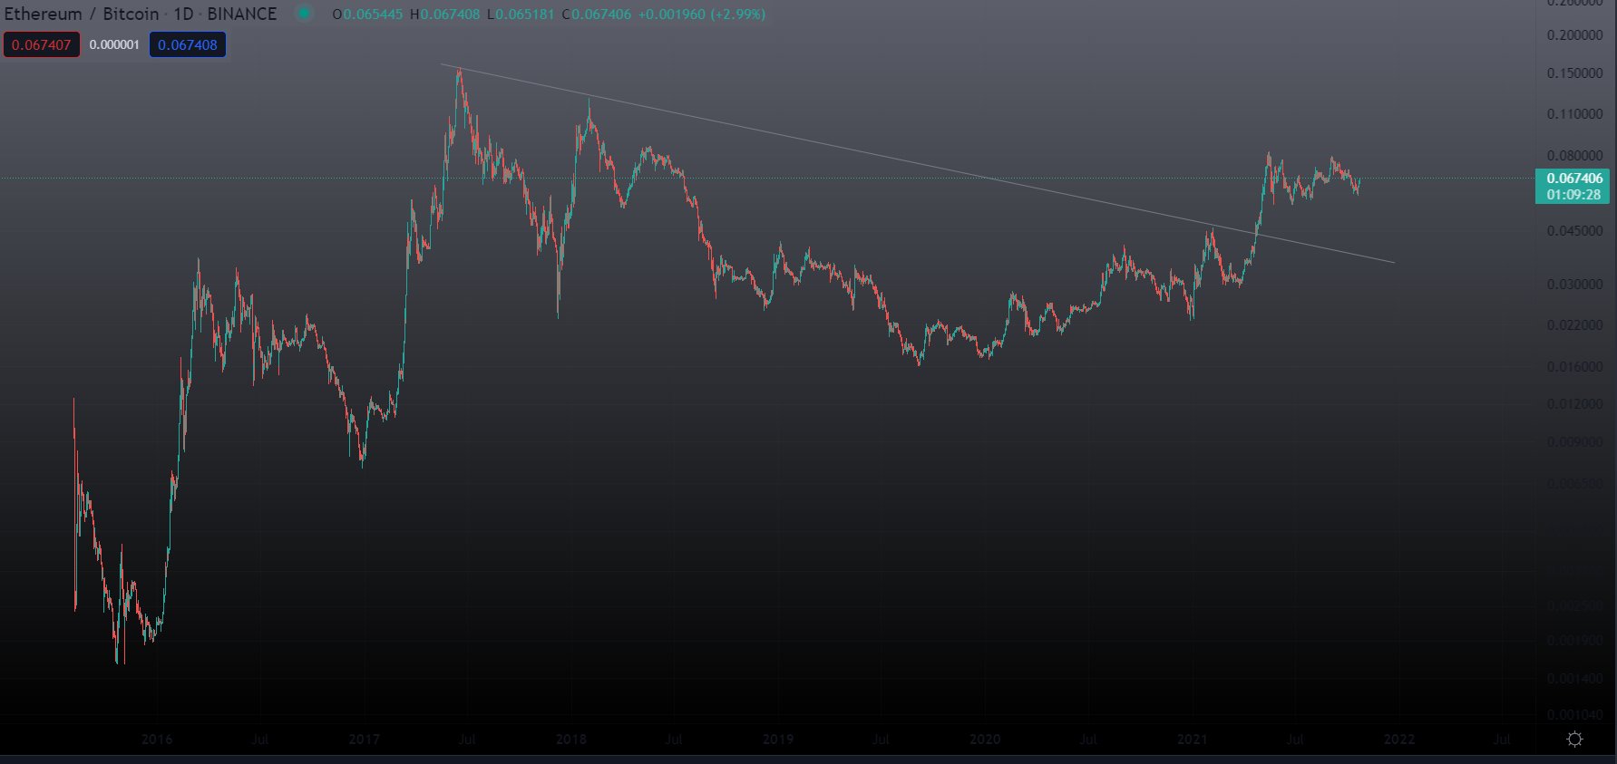Click the 2018 label on time axis
This screenshot has height=764, width=1617.
570,740
